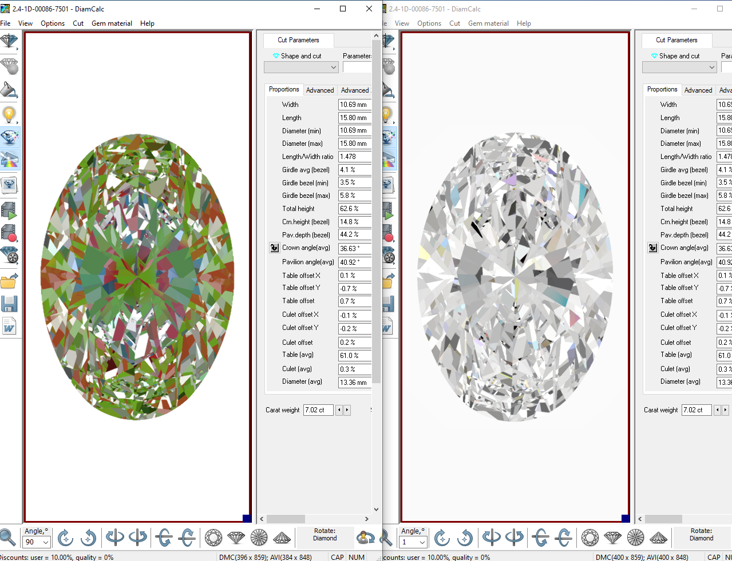Click the Rotate: Diamond button in right window
The height and width of the screenshot is (561, 732).
(x=701, y=538)
